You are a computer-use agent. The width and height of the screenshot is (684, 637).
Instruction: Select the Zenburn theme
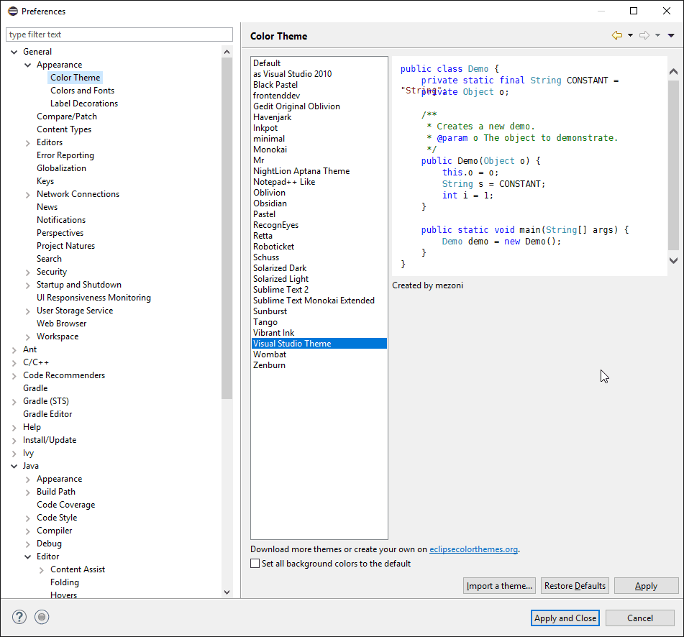click(x=269, y=365)
